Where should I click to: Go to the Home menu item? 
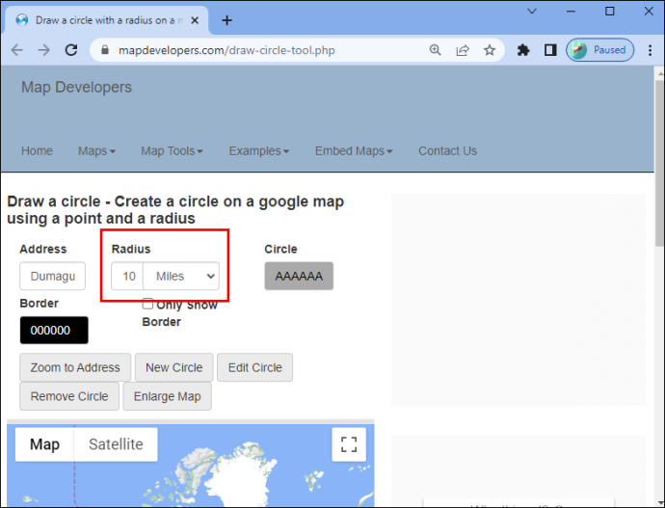point(37,151)
